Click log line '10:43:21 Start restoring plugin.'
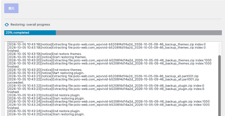This screenshot has height=116, width=225. click(46, 73)
